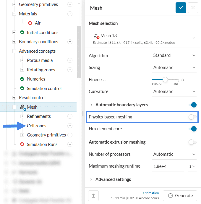Turn on Automatic extrusion meshing
Image resolution: width=201 pixels, height=204 pixels.
tap(192, 142)
